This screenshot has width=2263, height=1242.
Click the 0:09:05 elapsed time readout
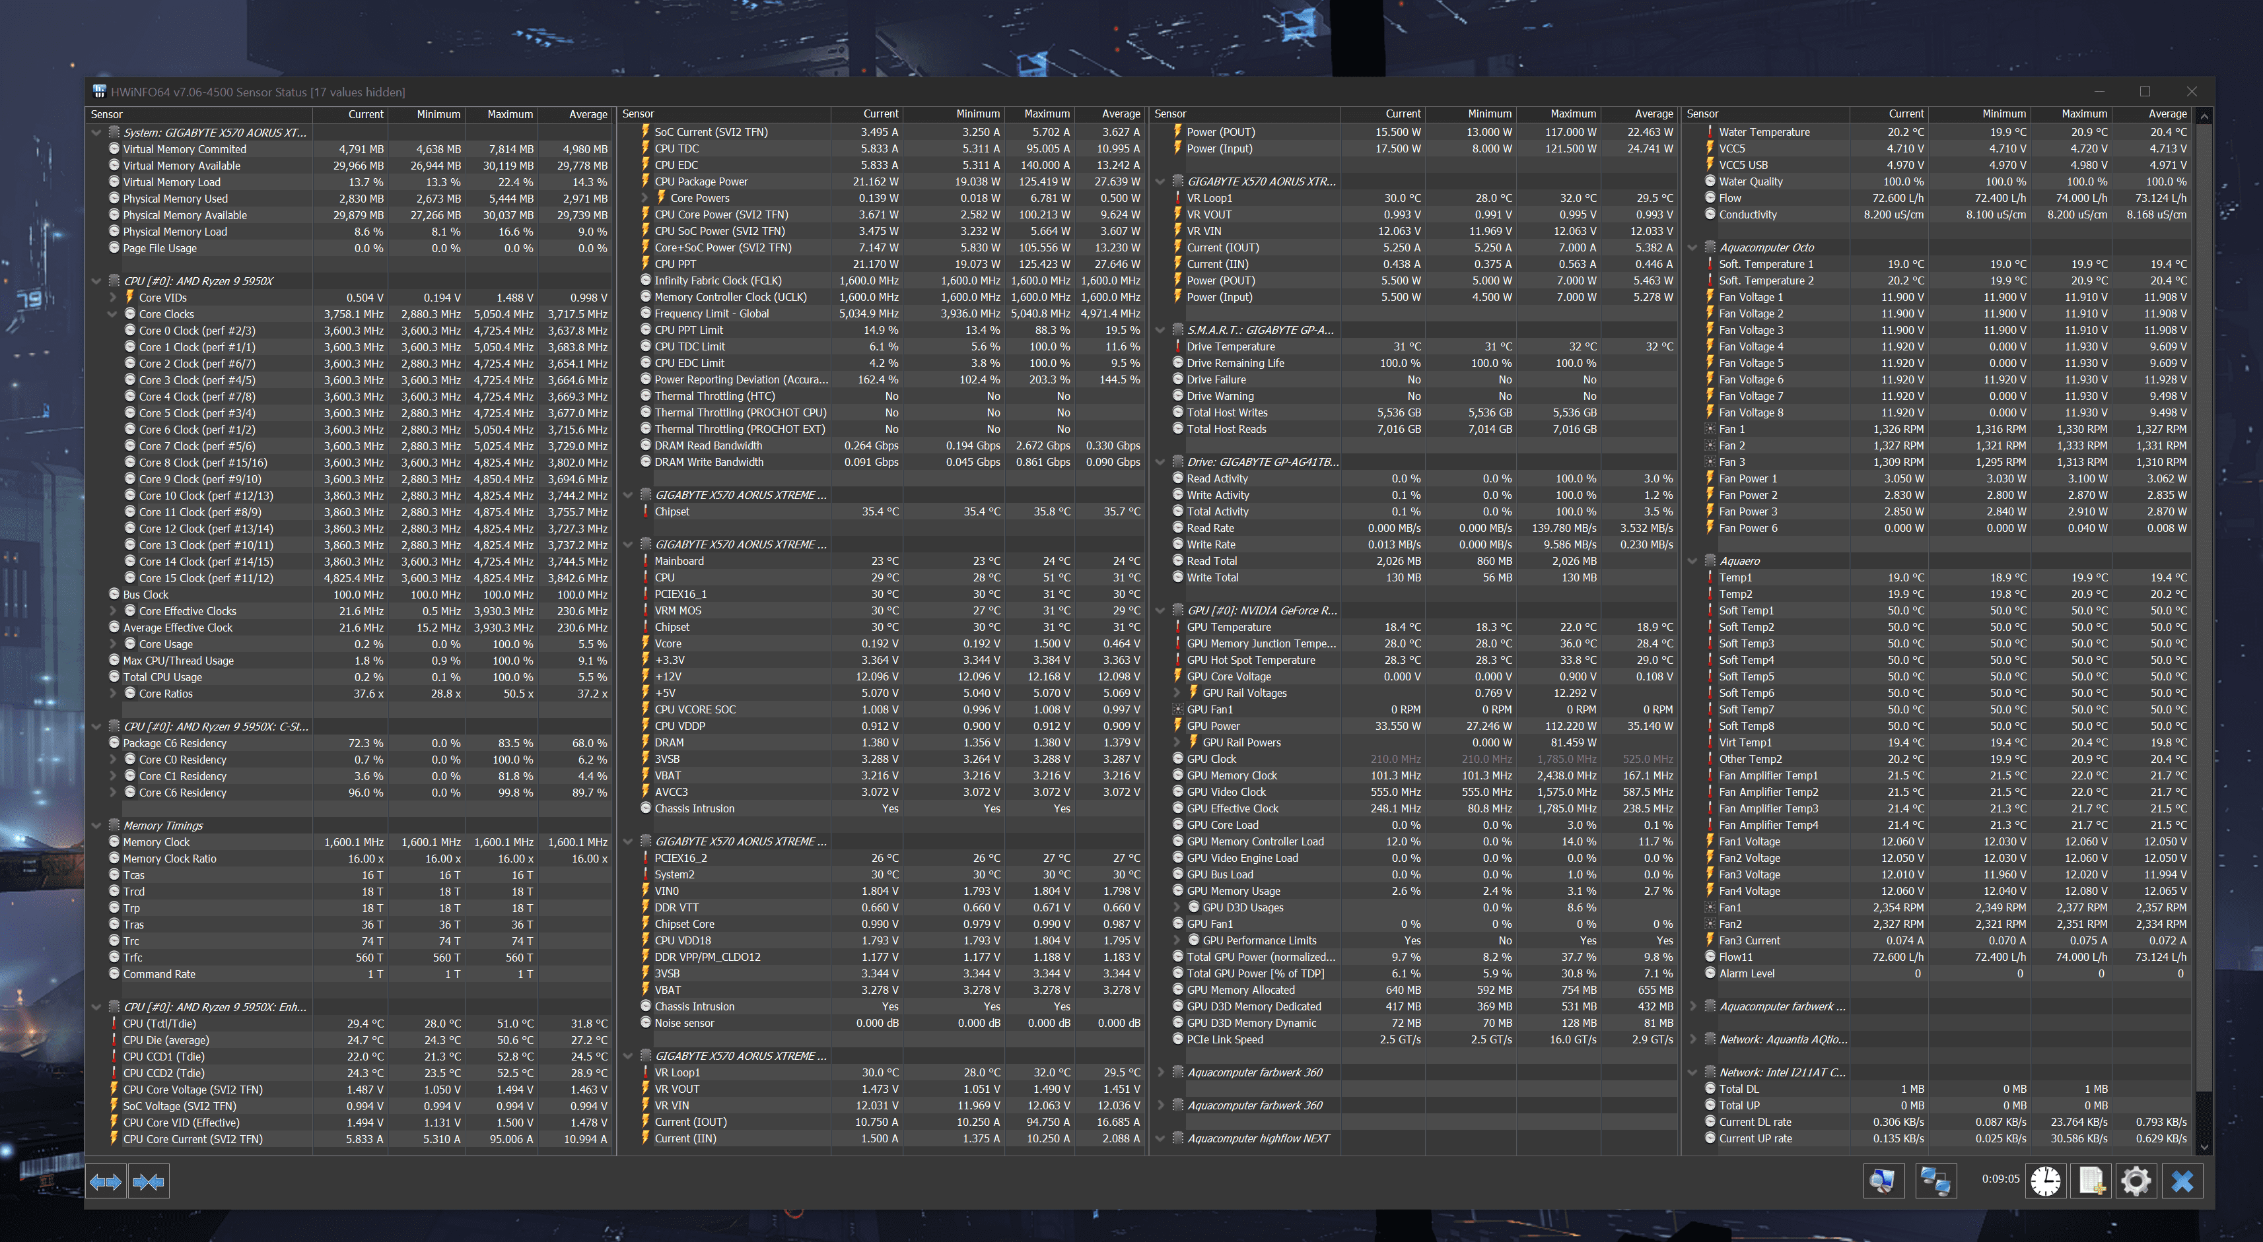[2000, 1179]
